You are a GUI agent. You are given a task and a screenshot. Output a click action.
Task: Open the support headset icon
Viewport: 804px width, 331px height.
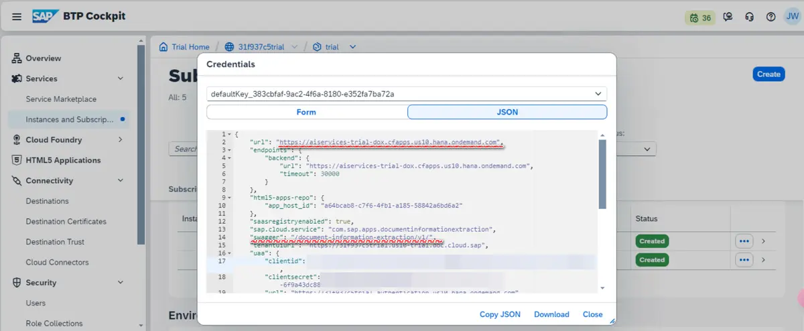point(750,17)
